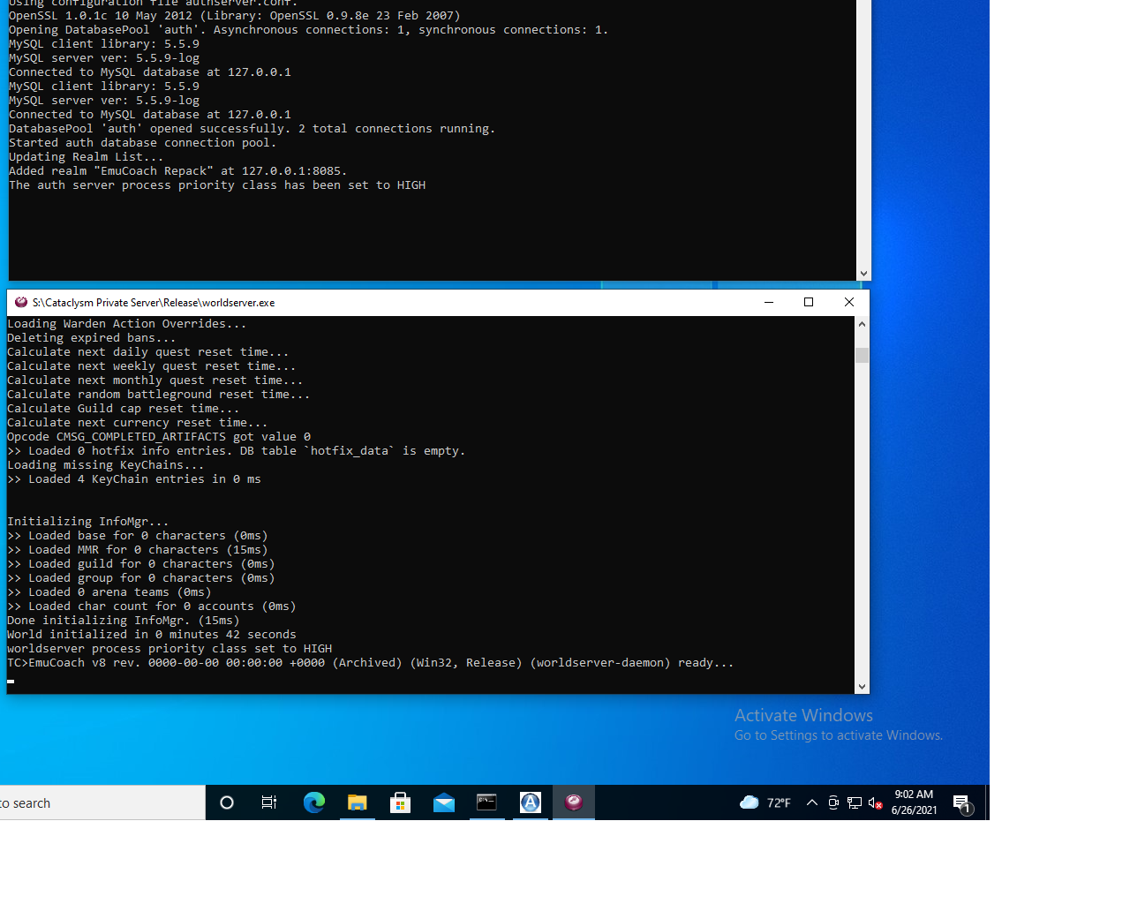Click 'Initializing InfoMgr...' line

point(87,522)
